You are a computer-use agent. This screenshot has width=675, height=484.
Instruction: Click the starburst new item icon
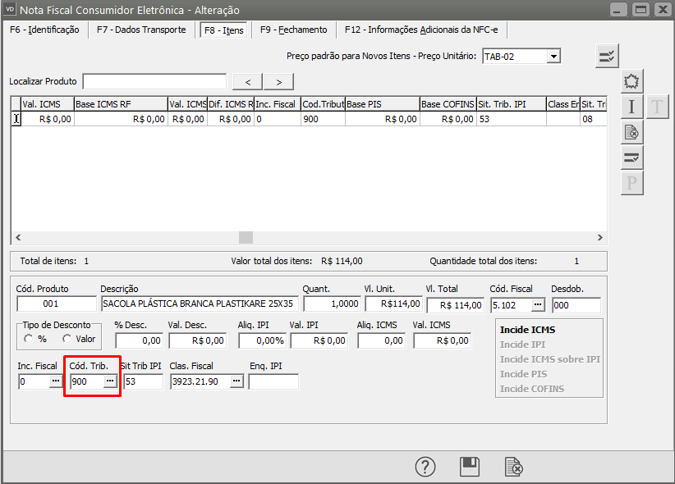pyautogui.click(x=631, y=81)
